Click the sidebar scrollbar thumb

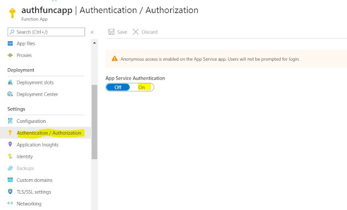94,122
